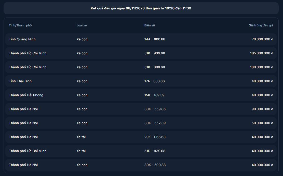Click the Tỉnh/Thành phố column header
283x176 pixels.
[20, 25]
